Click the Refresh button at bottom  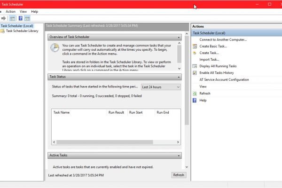click(179, 175)
